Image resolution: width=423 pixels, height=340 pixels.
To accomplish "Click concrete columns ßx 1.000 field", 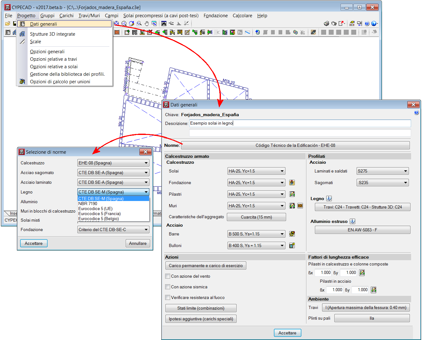I will [323, 273].
